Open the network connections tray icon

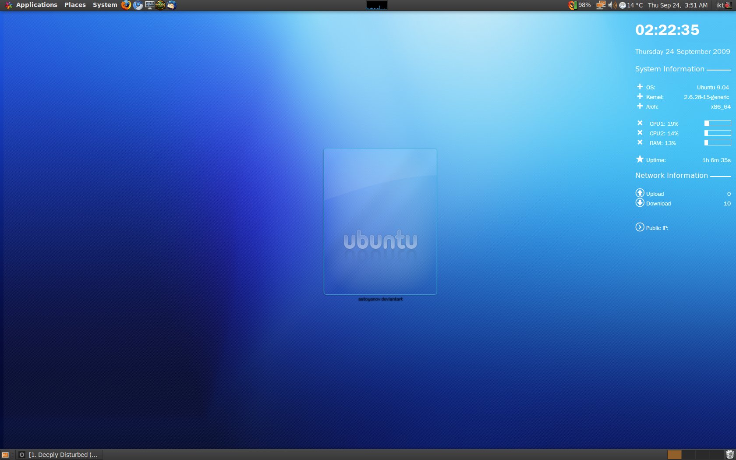[x=601, y=5]
